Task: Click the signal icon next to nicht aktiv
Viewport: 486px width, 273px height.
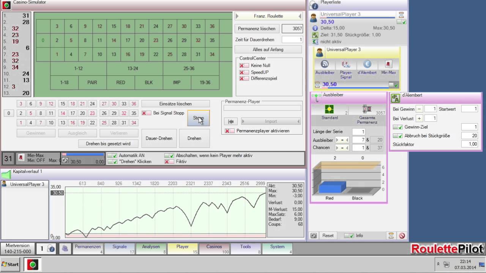Action: (x=315, y=42)
